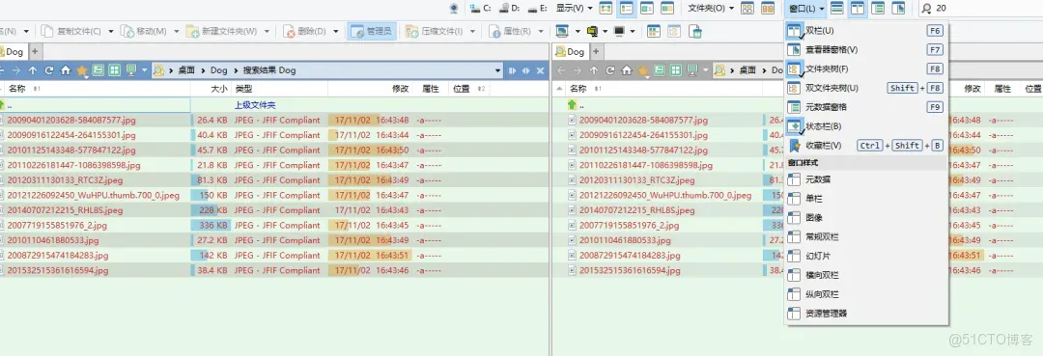Go home in right pane

coord(627,70)
